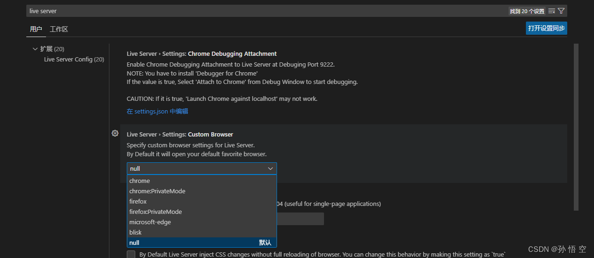This screenshot has height=258, width=594.
Task: Open the settings filter funnel icon
Action: (x=561, y=11)
